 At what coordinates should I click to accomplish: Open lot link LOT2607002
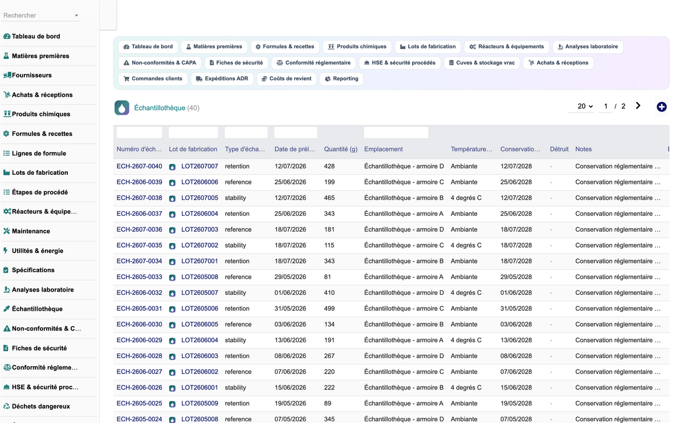199,245
